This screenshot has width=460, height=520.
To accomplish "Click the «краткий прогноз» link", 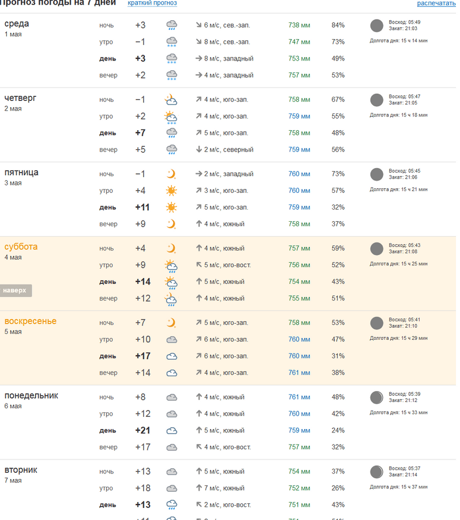I will [152, 3].
